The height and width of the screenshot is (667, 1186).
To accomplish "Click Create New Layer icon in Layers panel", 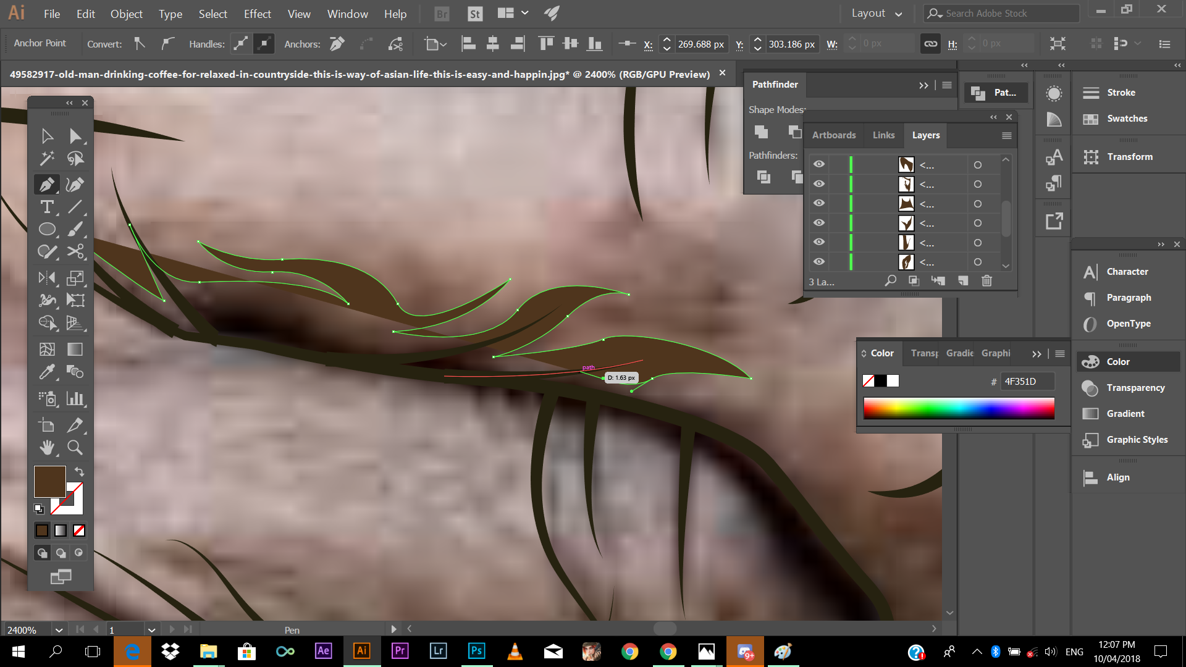I will tap(963, 281).
